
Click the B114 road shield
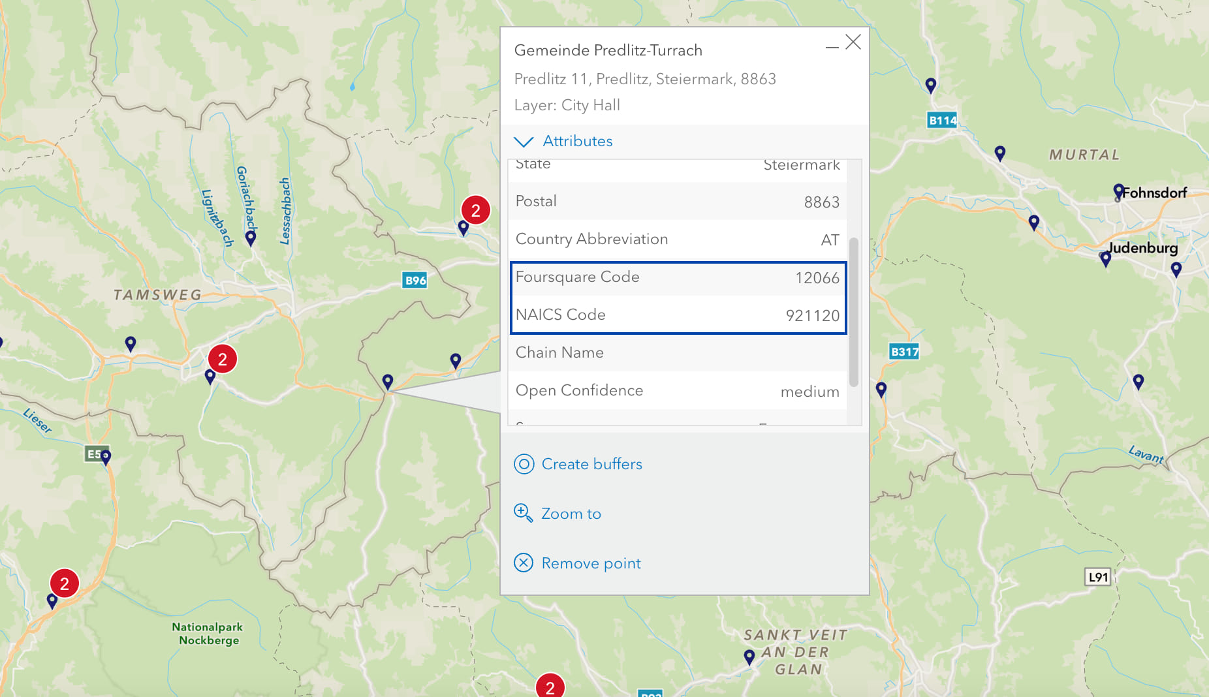[x=943, y=120]
